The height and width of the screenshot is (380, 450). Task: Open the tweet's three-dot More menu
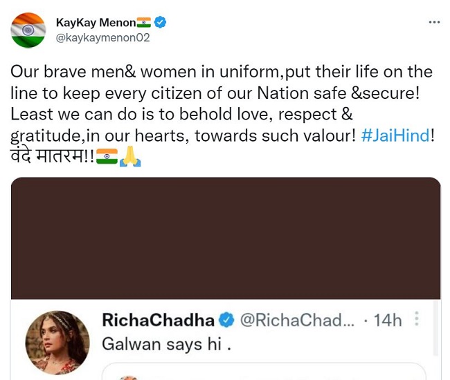434,22
